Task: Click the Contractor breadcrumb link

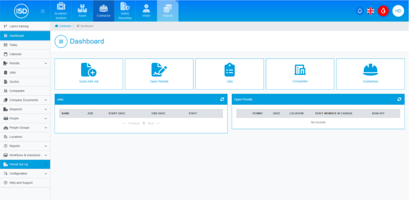Action: pos(65,26)
